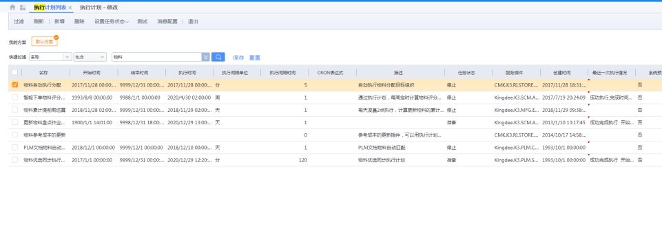Expand the filter options double-chevron button

[x=205, y=57]
